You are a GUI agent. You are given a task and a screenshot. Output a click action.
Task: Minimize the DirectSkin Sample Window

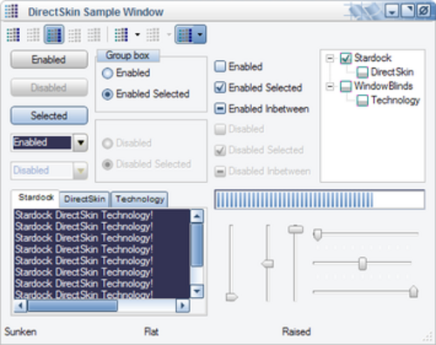point(392,11)
